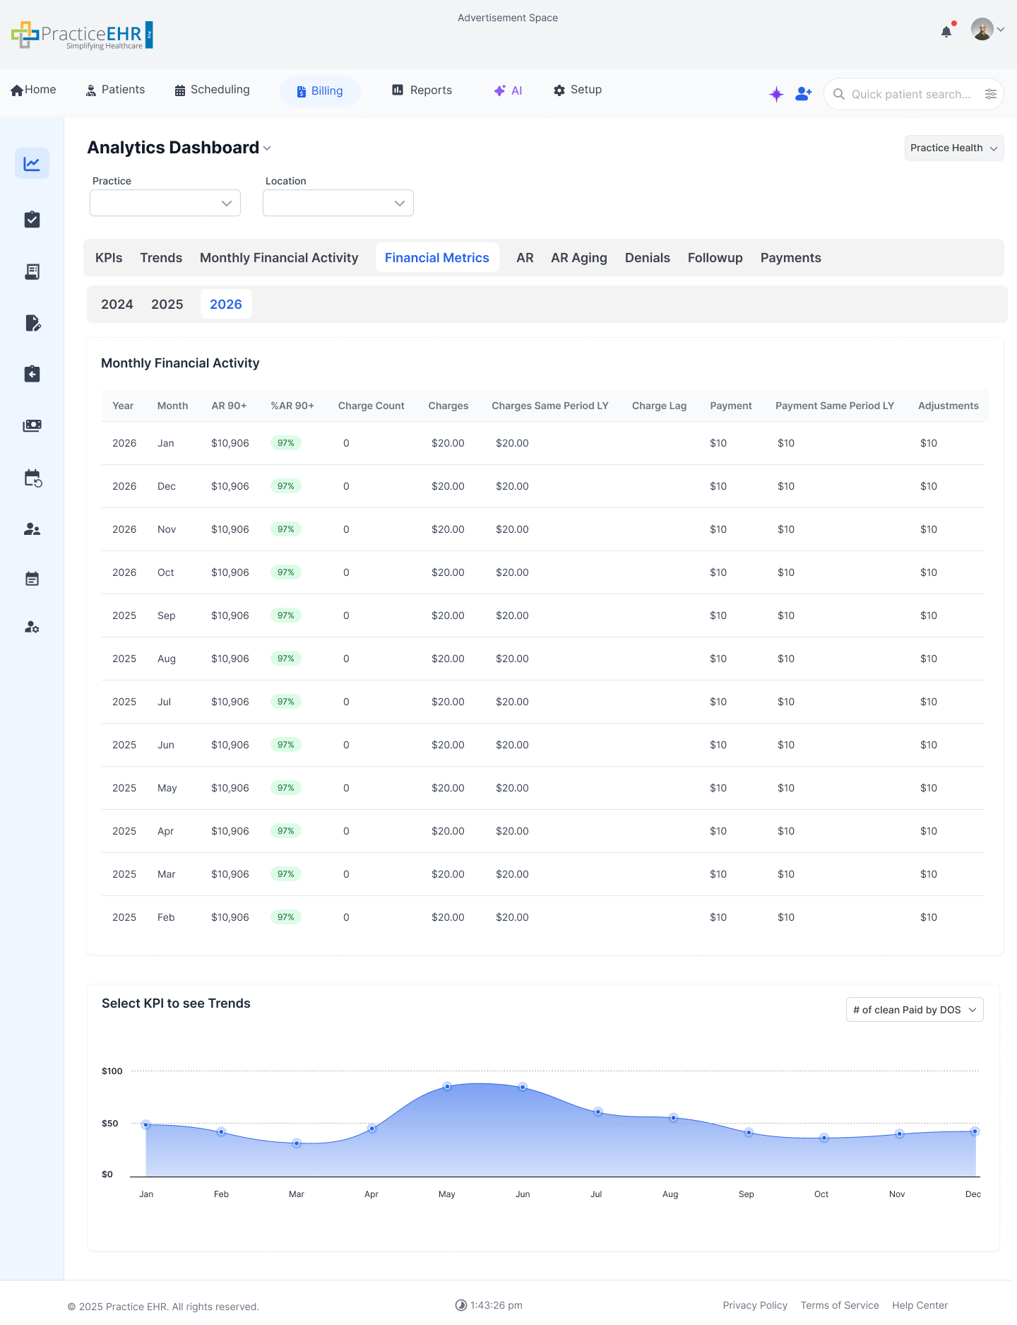This screenshot has width=1017, height=1325.
Task: Expand the Analytics Dashboard title chevron
Action: click(x=267, y=148)
